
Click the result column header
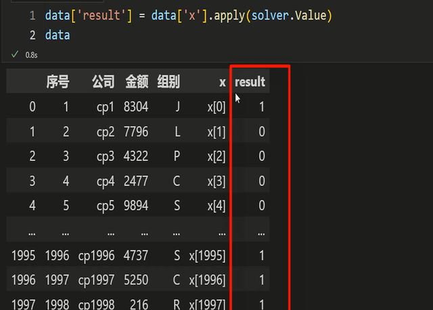pyautogui.click(x=250, y=82)
